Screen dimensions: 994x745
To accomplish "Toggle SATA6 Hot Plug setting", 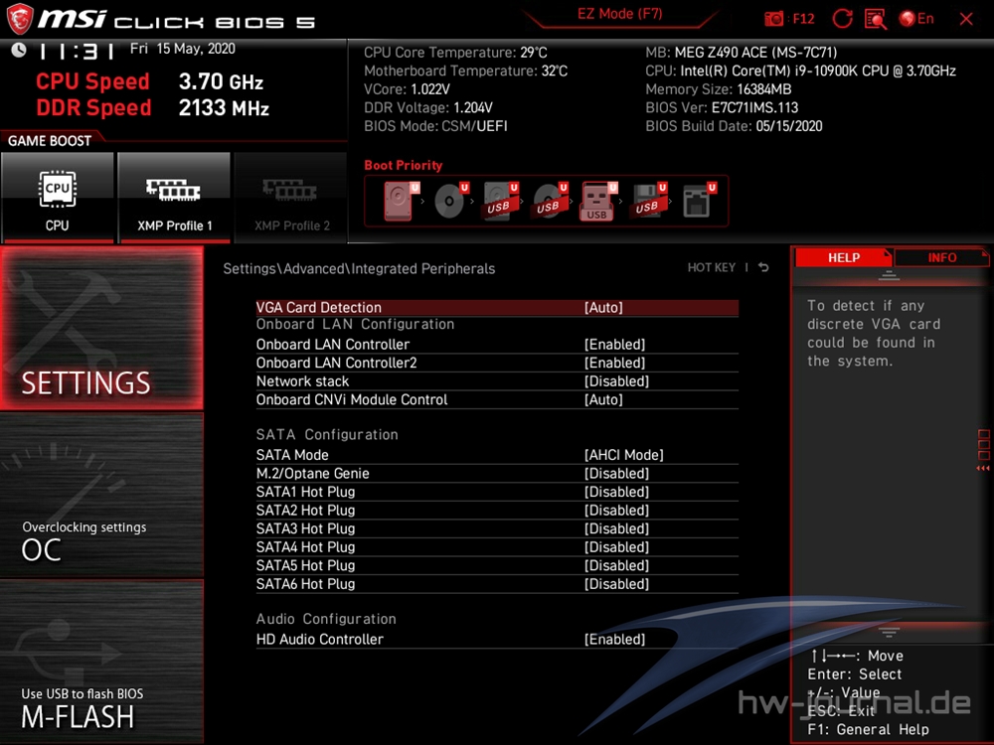I will [497, 583].
